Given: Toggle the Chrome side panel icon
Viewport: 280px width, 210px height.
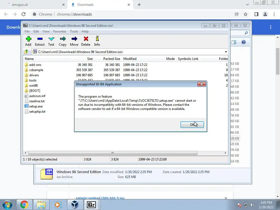Looking at the screenshot, I should (x=256, y=14).
